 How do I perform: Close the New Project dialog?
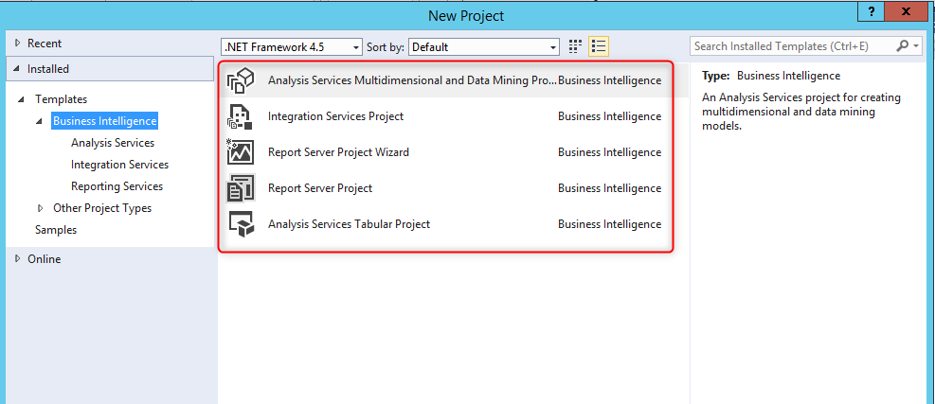[907, 11]
